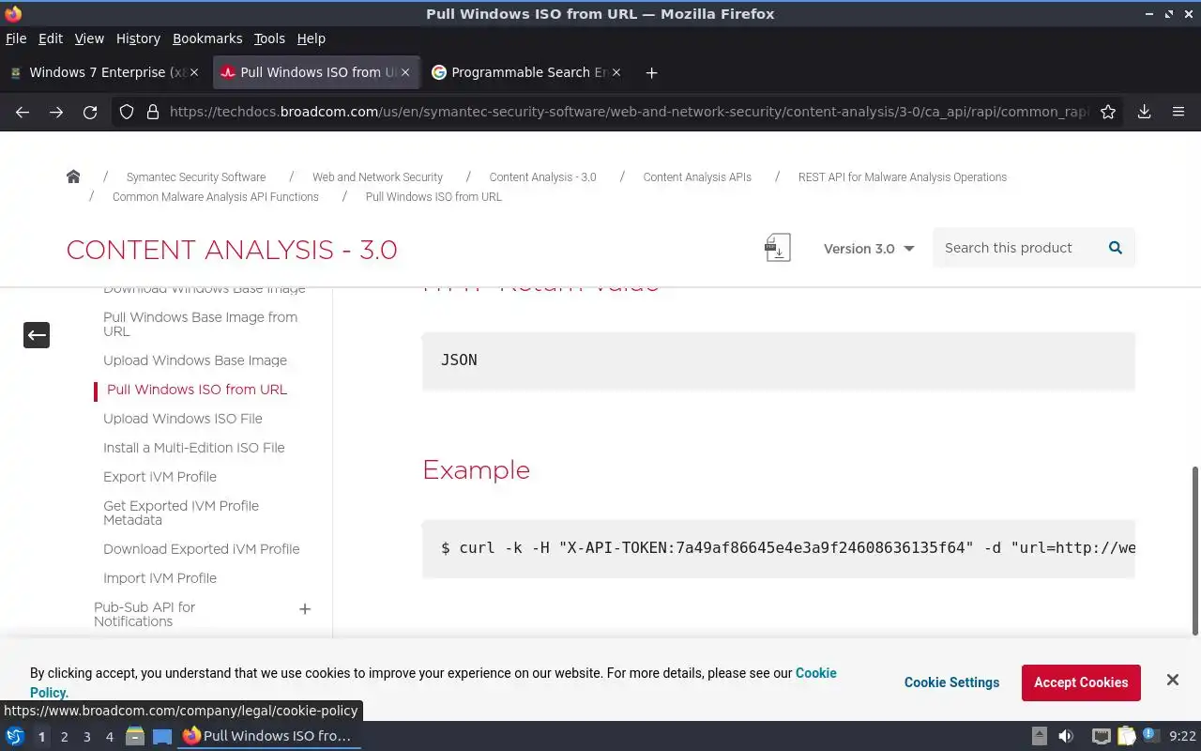The image size is (1201, 751).
Task: Open Import iVM Profile page
Action: 160,578
